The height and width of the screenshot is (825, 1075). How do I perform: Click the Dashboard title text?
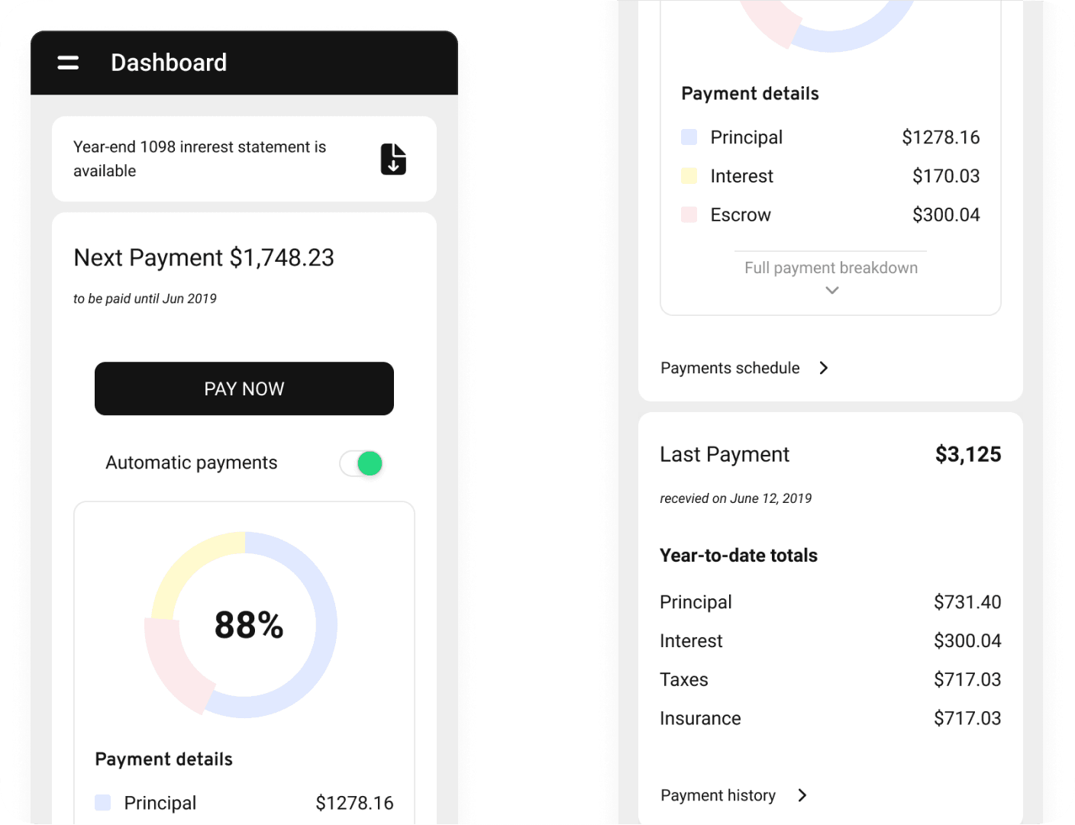click(x=169, y=63)
